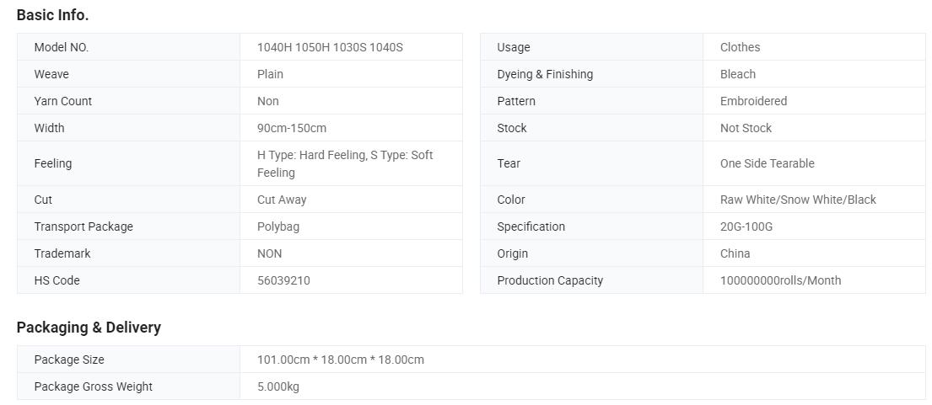Click the Specification value 20G-100G

tap(746, 226)
